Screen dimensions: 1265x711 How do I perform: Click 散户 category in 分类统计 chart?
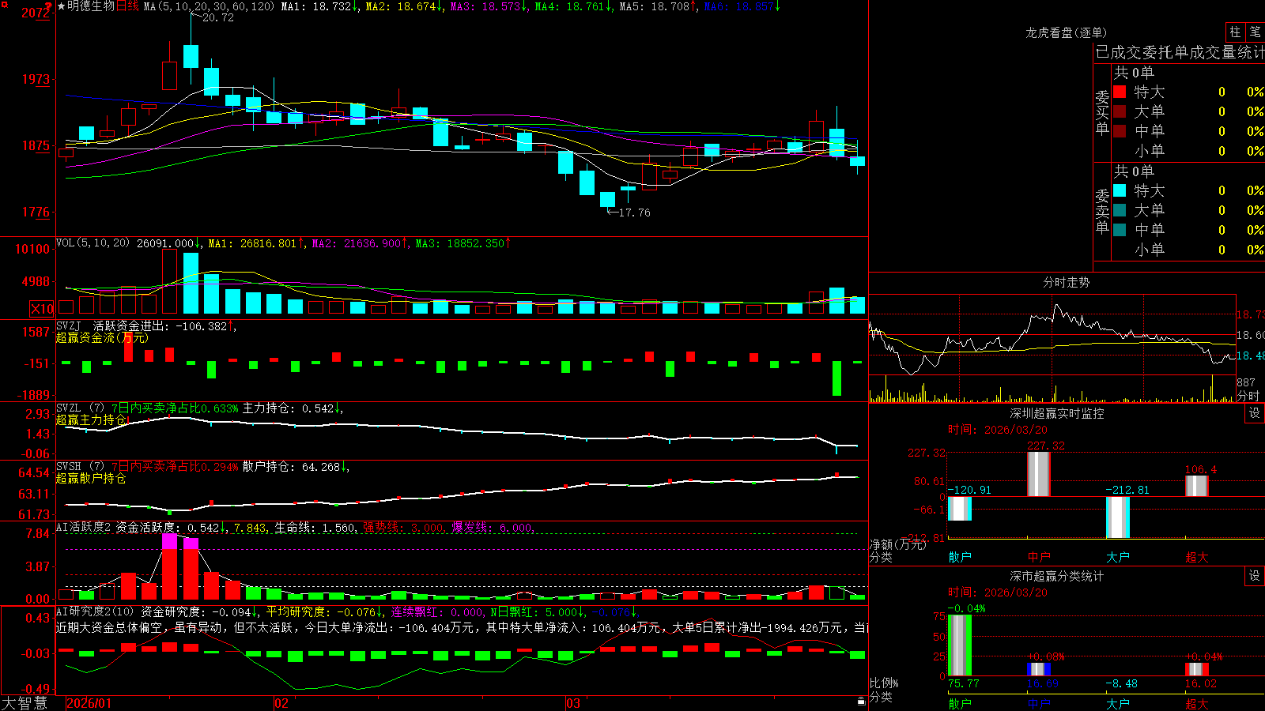pos(960,703)
